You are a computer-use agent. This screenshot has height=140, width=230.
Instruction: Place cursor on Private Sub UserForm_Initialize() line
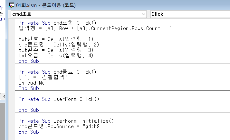66,121
